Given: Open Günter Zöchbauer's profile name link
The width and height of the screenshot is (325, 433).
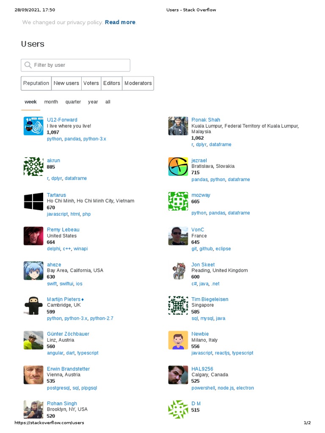Looking at the screenshot, I should [x=68, y=334].
